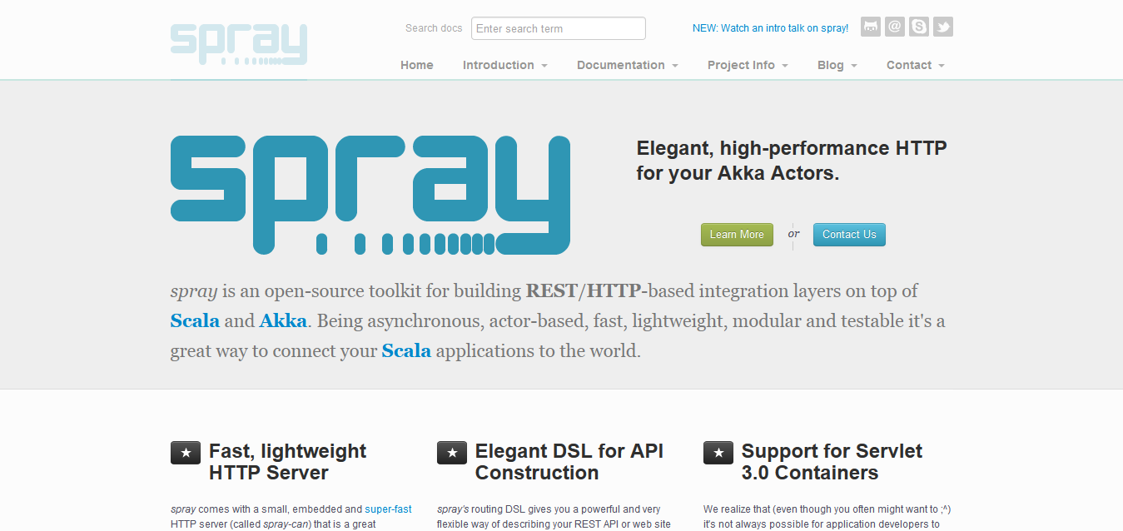1123x531 pixels.
Task: Follow the first Scala link in intro text
Action: click(x=195, y=321)
